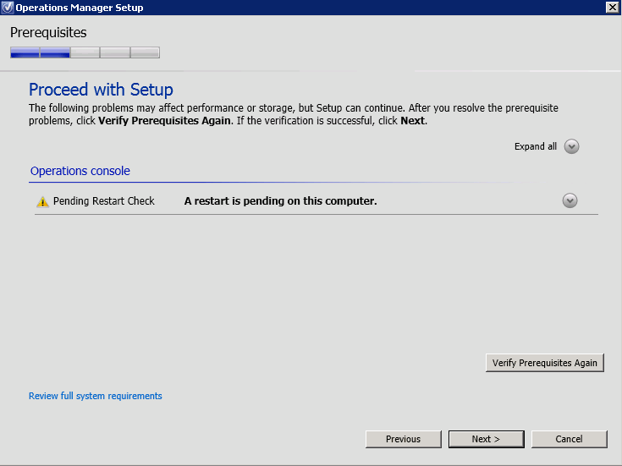
Task: Click the Proceed with Setup heading
Action: coord(101,90)
